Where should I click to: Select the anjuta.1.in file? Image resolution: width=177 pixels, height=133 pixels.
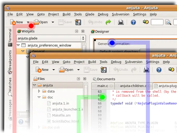point(58,103)
